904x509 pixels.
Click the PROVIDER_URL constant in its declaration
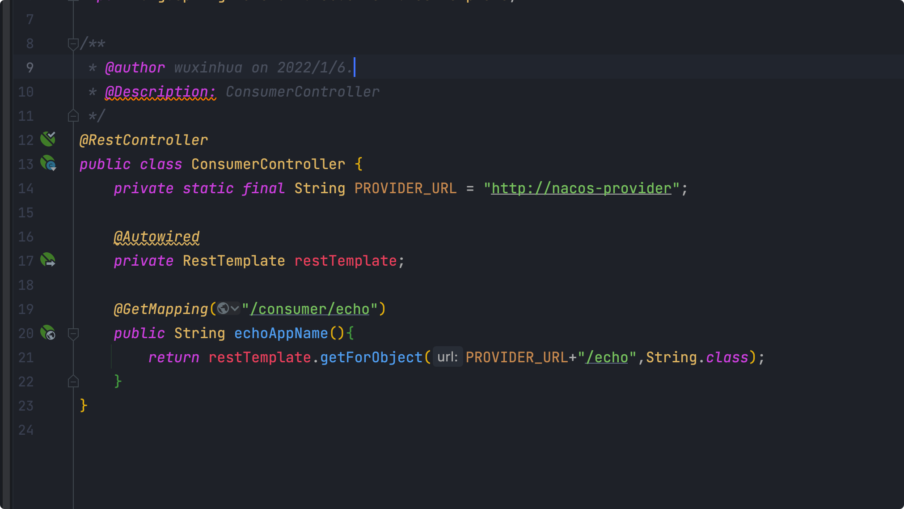coord(405,188)
